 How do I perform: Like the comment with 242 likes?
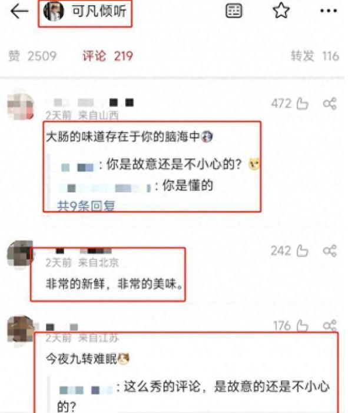click(x=302, y=251)
